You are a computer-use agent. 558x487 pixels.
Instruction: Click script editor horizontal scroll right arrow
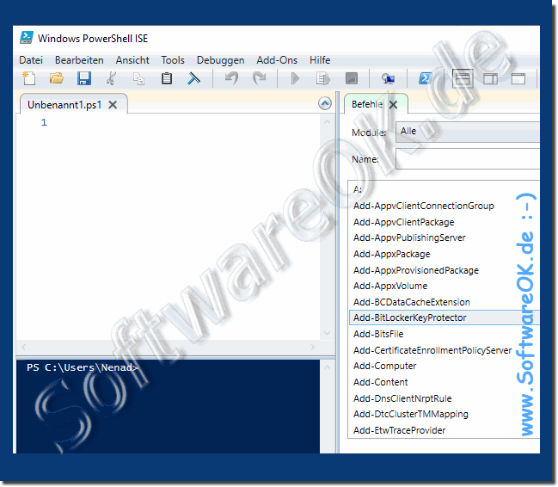(x=312, y=347)
